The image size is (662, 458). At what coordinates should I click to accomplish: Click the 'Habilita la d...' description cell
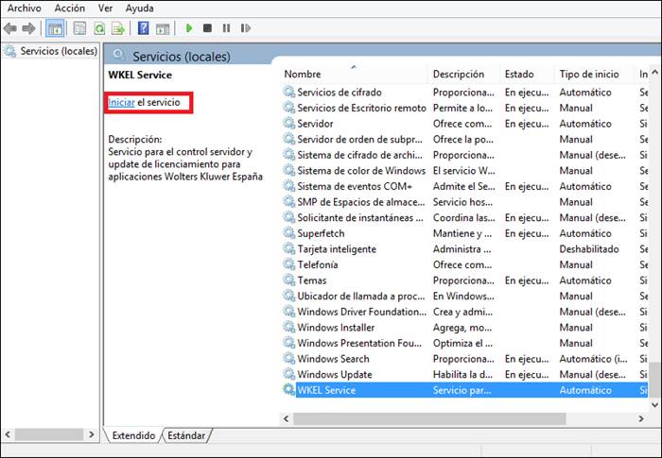coord(462,374)
